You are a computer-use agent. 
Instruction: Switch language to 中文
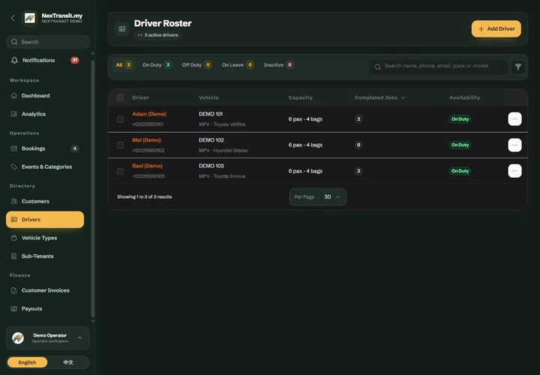pyautogui.click(x=68, y=362)
